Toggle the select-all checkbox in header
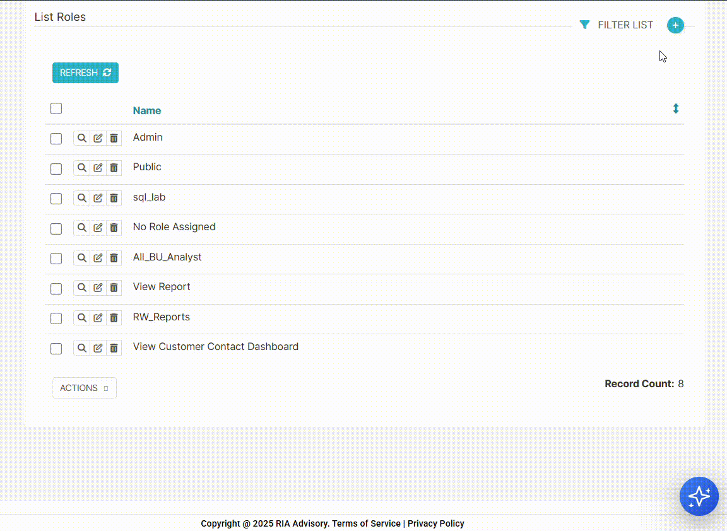Screen dimensions: 727x531 56,108
